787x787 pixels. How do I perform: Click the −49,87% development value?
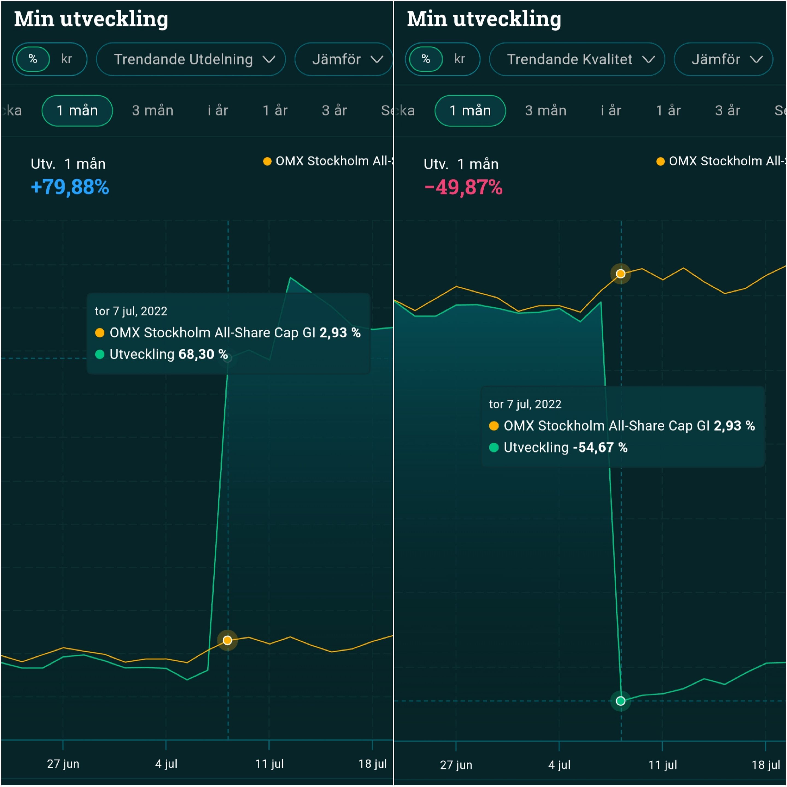pyautogui.click(x=463, y=187)
